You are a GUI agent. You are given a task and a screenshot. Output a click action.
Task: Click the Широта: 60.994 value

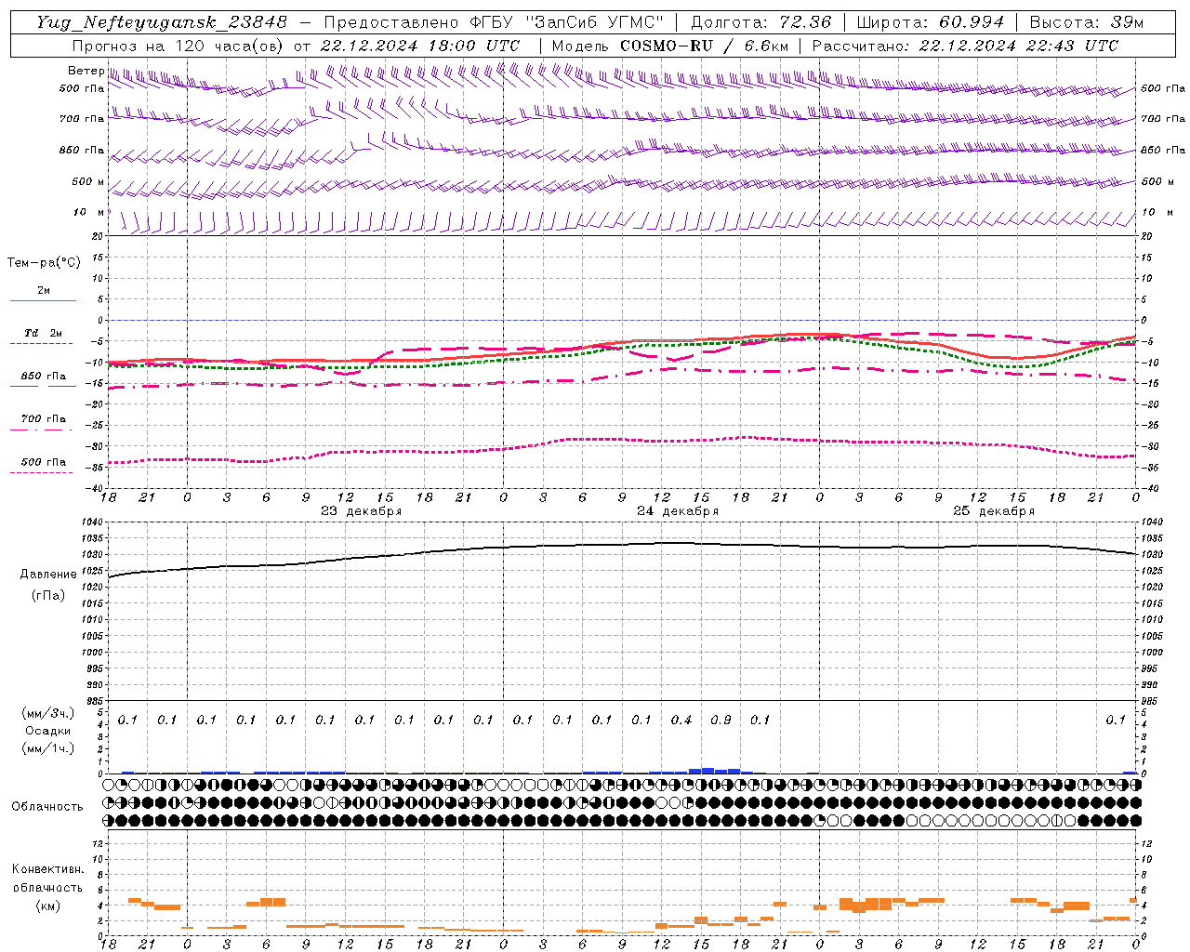pos(931,22)
